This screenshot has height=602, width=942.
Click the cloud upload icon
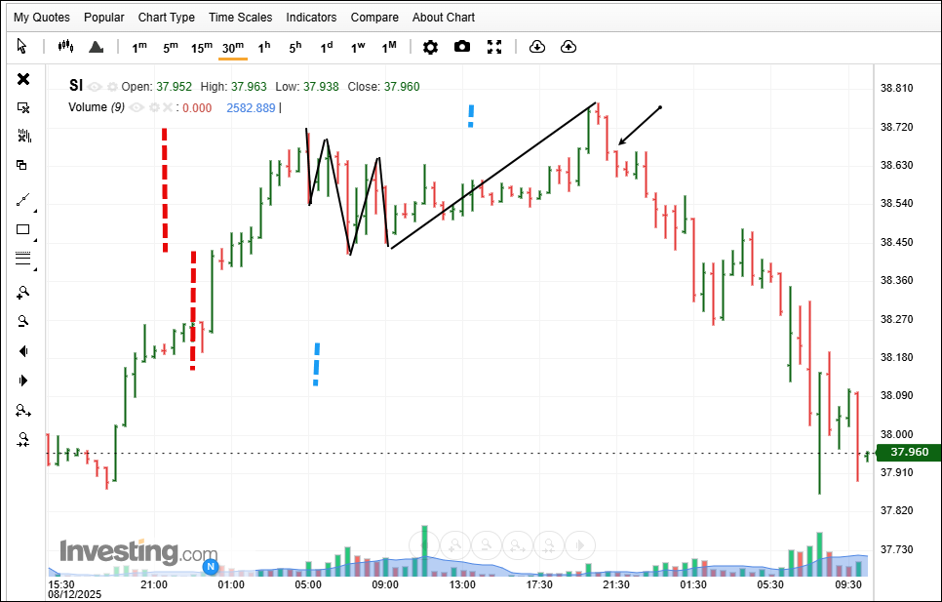click(x=569, y=47)
